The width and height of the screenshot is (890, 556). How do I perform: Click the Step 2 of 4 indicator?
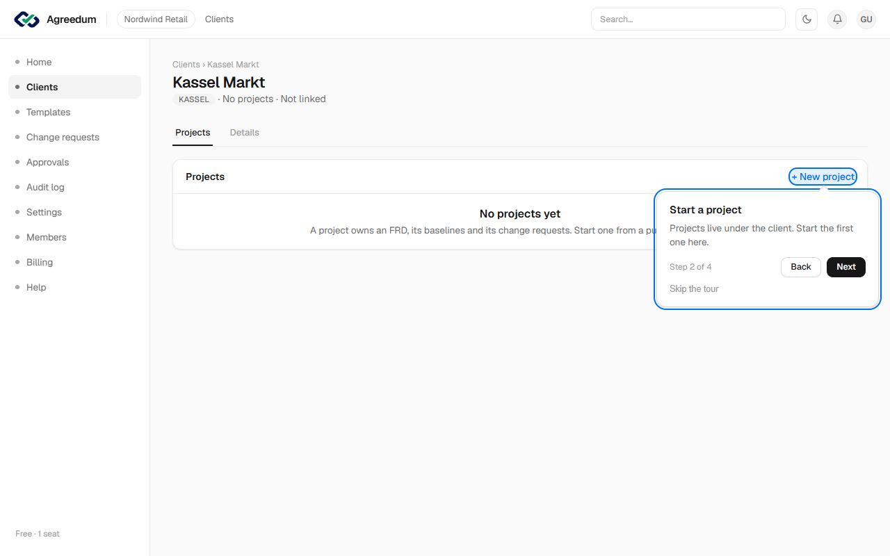coord(690,267)
